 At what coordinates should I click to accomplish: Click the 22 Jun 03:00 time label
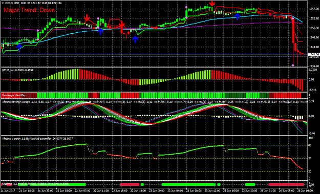[64, 191]
